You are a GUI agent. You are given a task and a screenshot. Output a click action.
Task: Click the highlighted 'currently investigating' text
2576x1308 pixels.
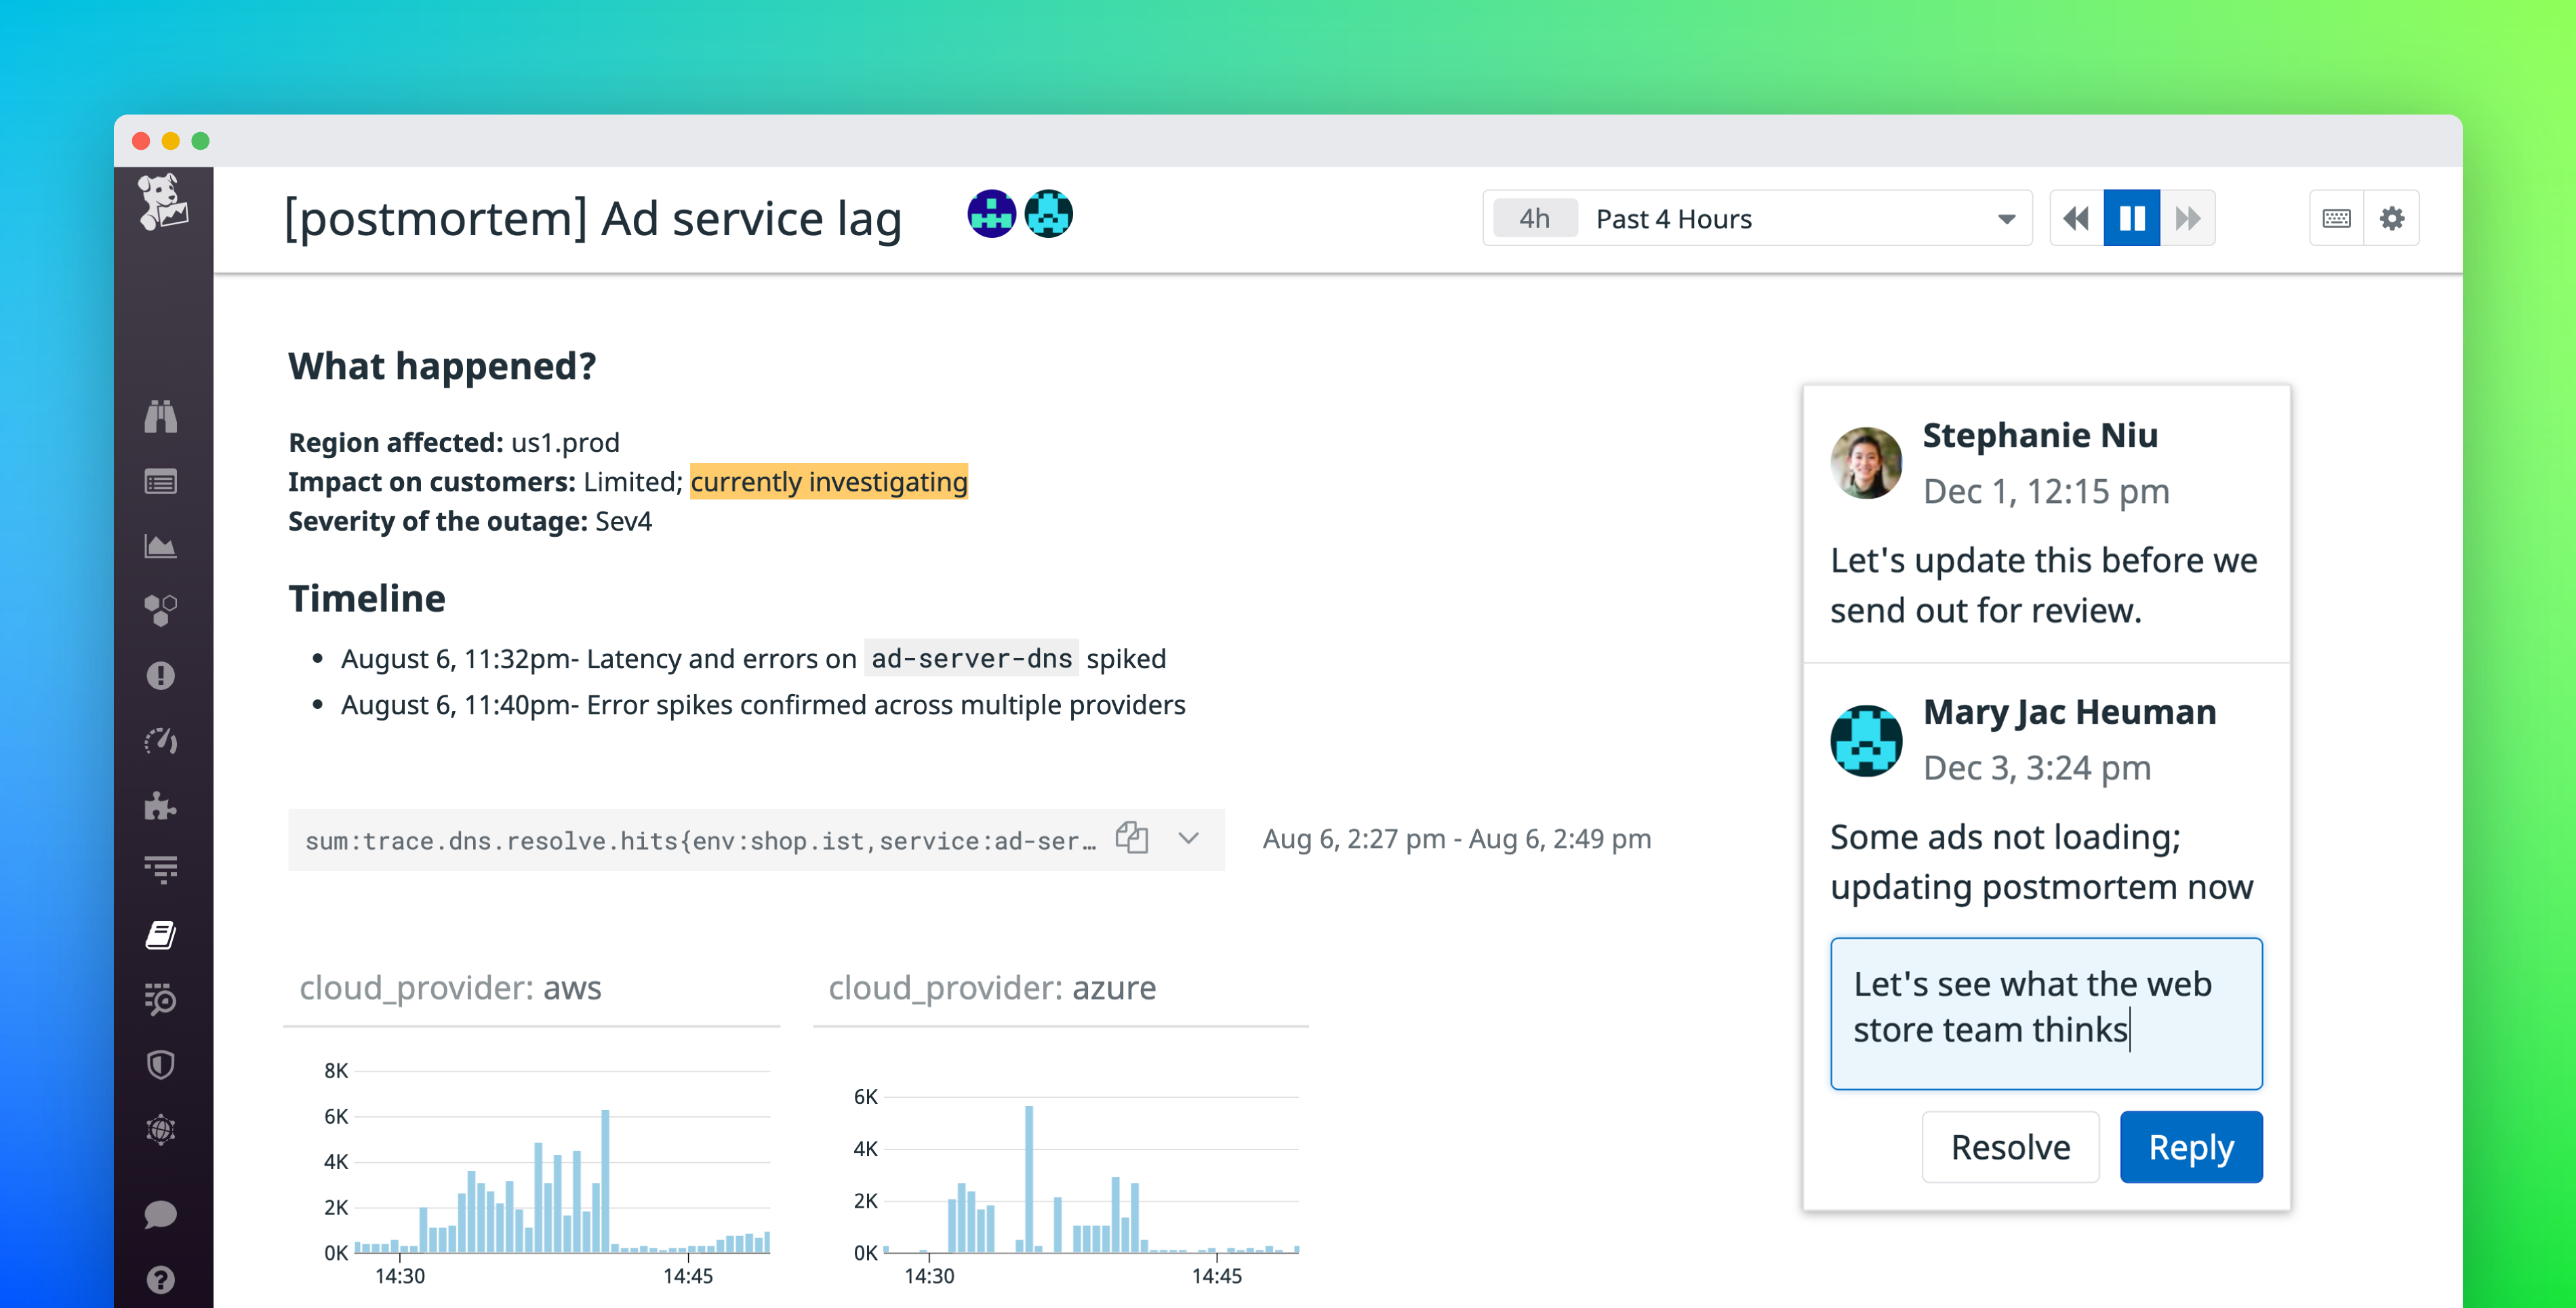pyautogui.click(x=829, y=481)
